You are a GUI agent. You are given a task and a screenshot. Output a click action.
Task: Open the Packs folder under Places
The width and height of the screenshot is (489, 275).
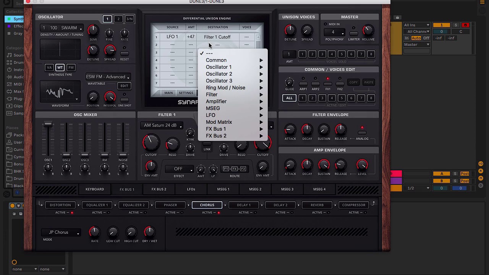(x=15, y=135)
